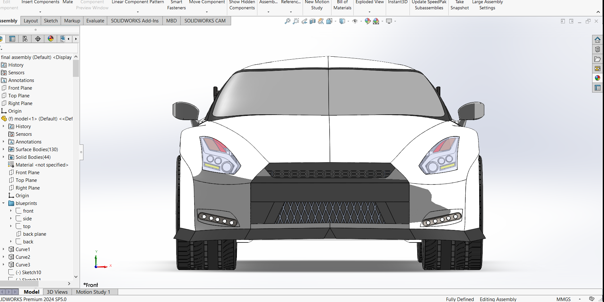Screen dimensions: 604x302
Task: Enable Large Assembly Settings
Action: tap(487, 5)
